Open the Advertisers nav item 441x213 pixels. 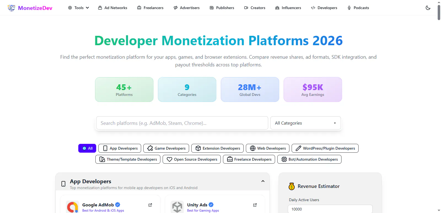(187, 8)
